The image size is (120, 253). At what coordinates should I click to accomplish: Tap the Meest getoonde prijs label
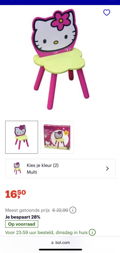28,210
